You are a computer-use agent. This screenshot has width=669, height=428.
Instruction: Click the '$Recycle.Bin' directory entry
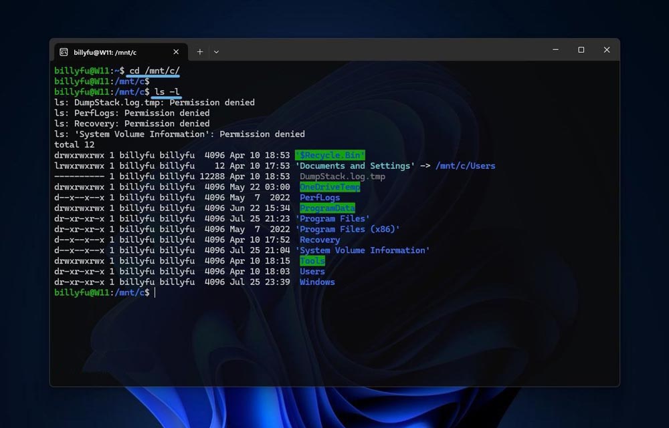(x=330, y=155)
